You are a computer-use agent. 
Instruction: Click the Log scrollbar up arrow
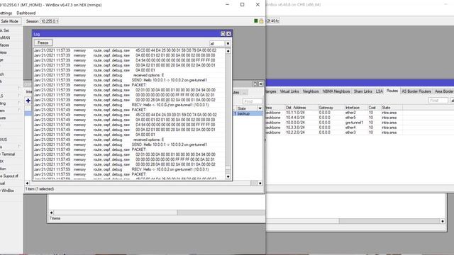(x=228, y=51)
